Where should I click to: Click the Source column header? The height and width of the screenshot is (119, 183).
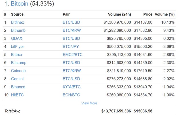pyautogui.click(x=17, y=14)
